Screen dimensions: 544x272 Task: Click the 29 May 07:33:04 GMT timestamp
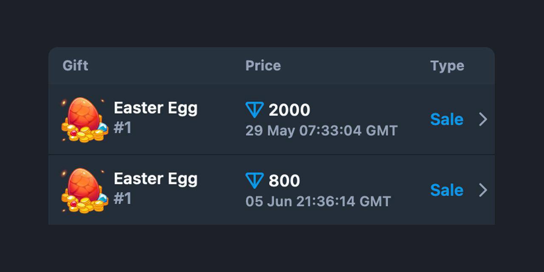tap(321, 131)
